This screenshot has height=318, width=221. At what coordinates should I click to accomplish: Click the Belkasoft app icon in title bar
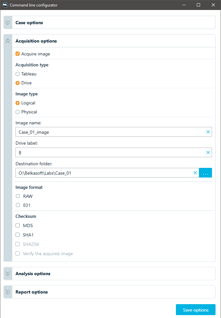click(x=5, y=5)
